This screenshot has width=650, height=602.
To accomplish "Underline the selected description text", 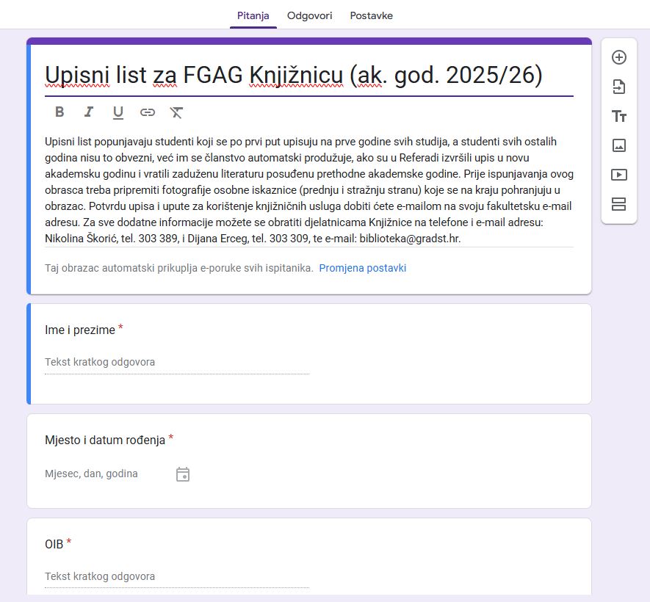I will point(118,112).
